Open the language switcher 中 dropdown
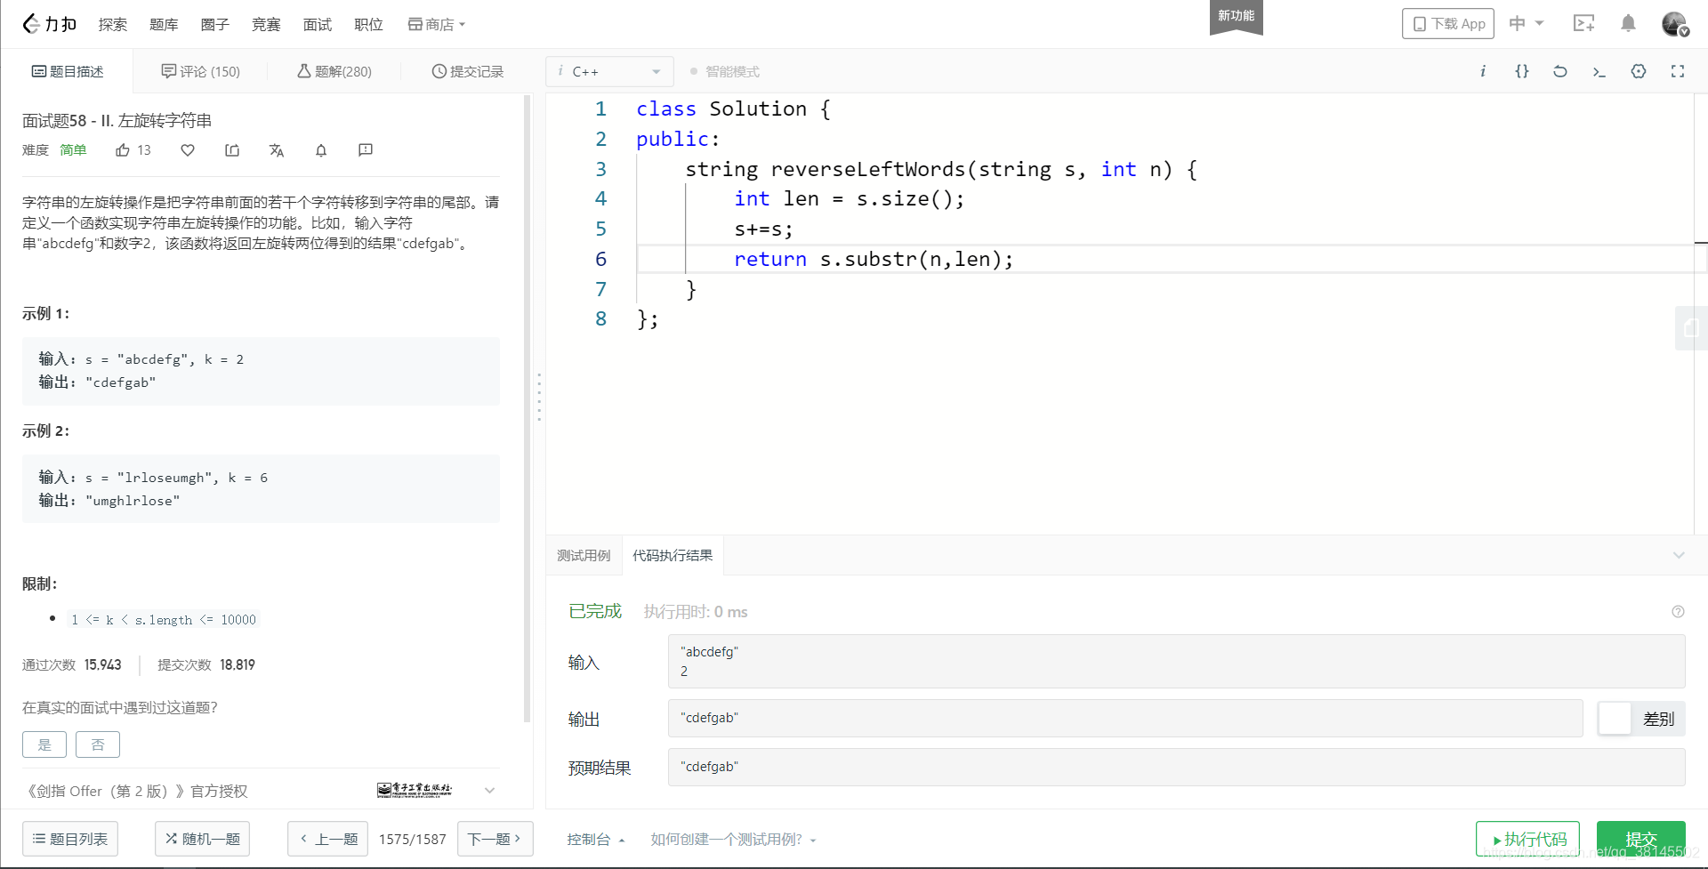 tap(1526, 24)
